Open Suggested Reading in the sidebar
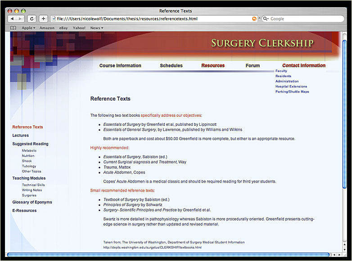 pyautogui.click(x=30, y=144)
